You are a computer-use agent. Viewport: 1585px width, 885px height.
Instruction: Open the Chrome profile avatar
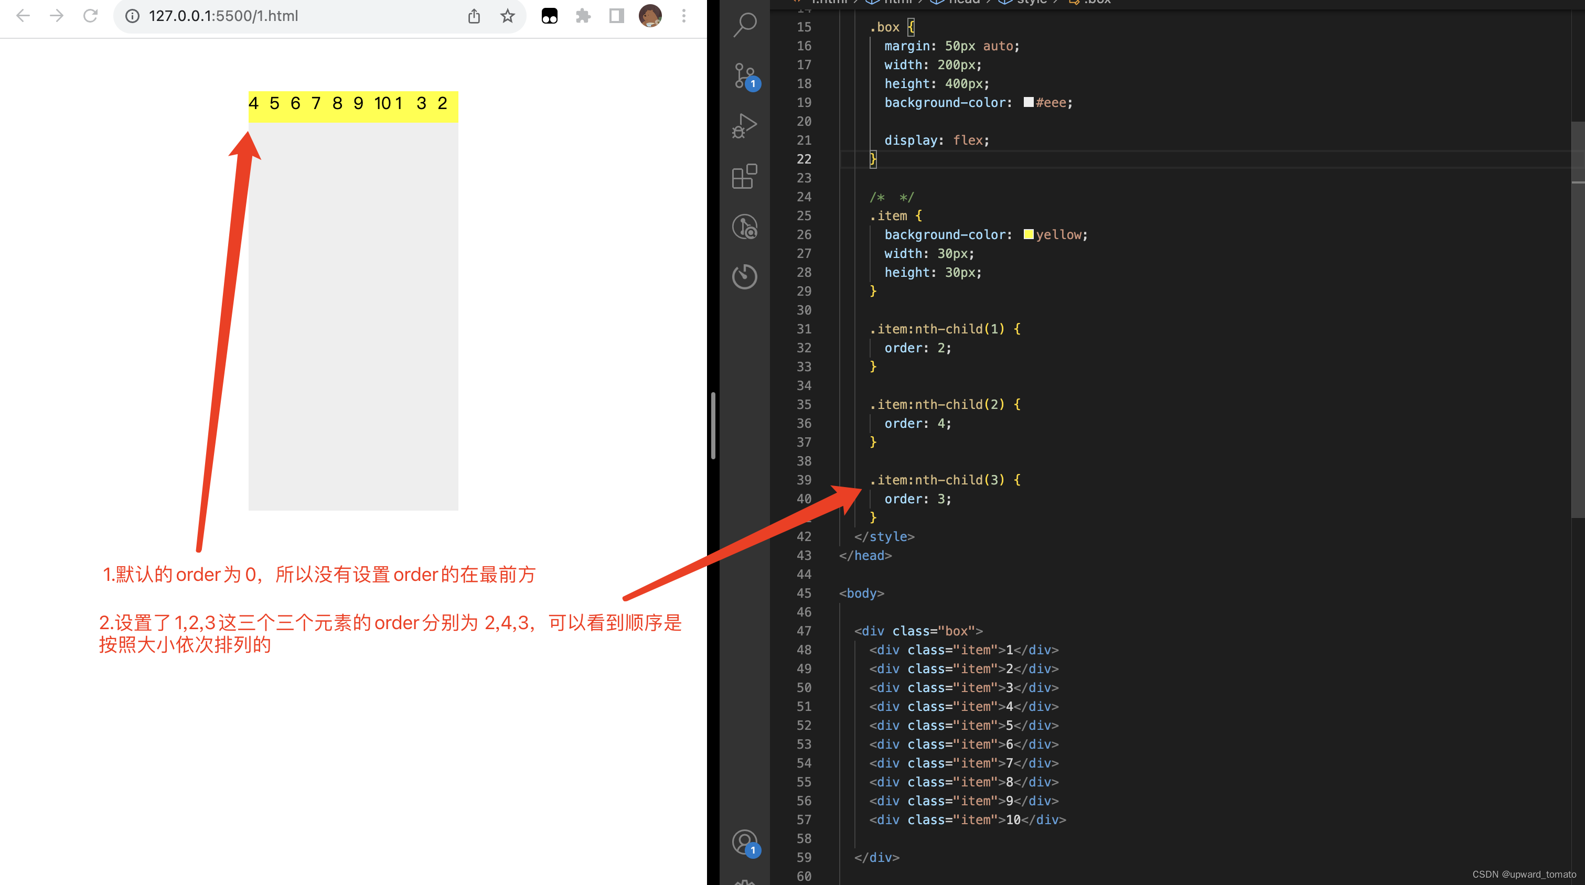(650, 16)
